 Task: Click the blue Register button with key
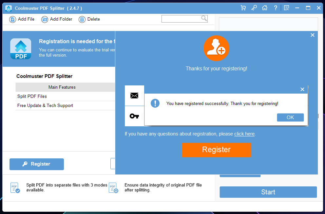point(37,164)
